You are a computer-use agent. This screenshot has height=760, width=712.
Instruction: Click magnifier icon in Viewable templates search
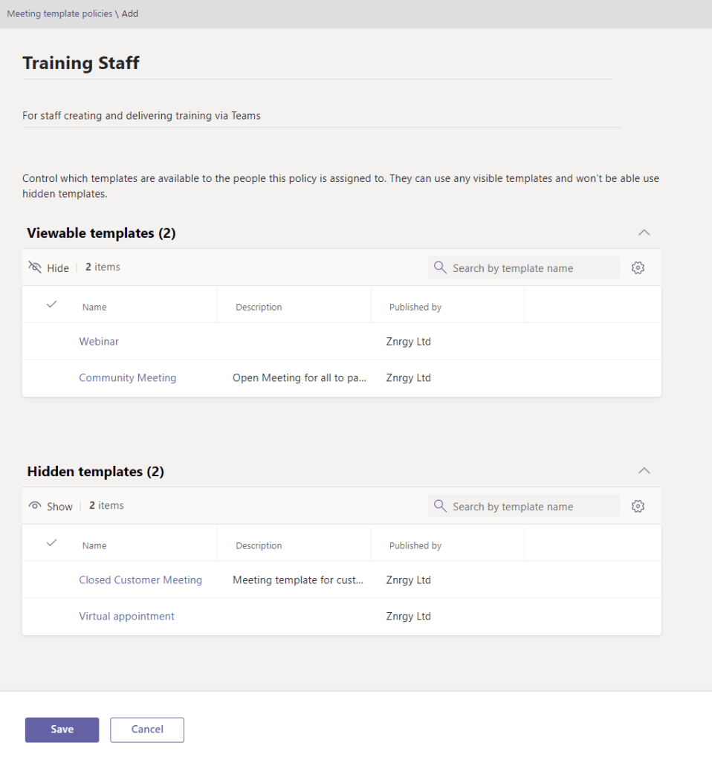(x=440, y=268)
